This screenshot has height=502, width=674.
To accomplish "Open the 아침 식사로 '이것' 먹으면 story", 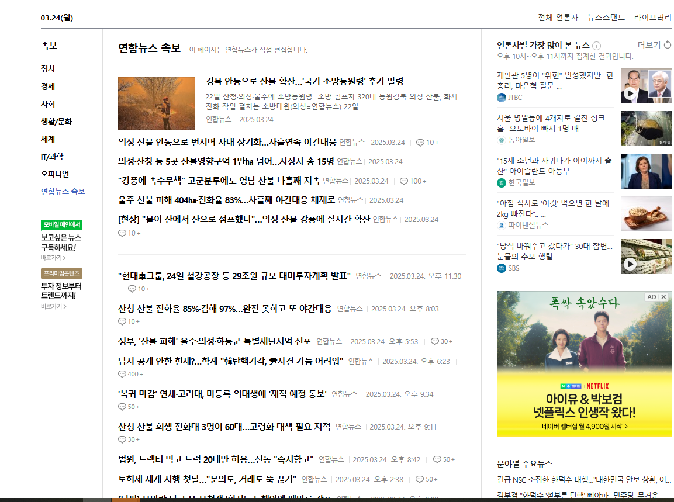I will pyautogui.click(x=553, y=208).
